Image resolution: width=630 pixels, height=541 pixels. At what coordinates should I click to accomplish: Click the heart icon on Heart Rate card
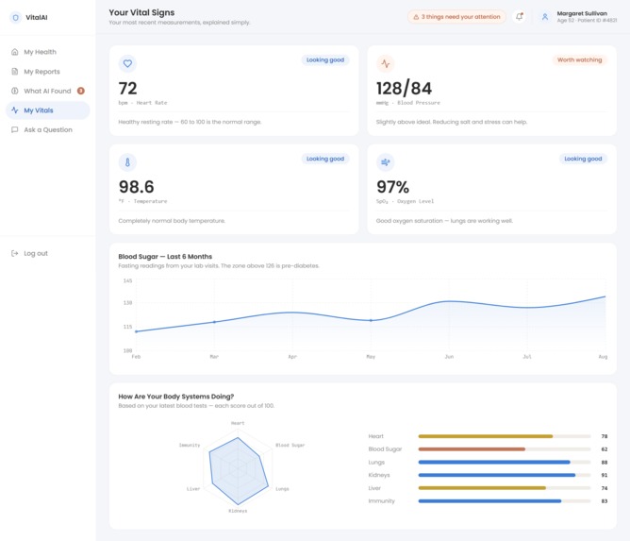(x=127, y=63)
